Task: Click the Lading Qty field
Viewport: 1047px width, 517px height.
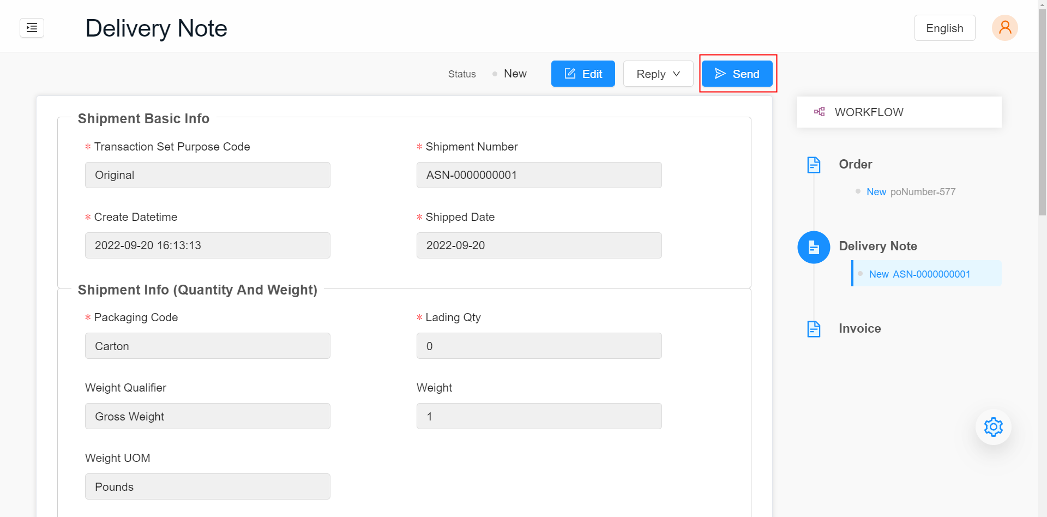Action: click(539, 346)
